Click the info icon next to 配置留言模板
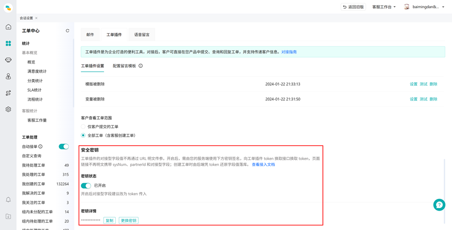 coord(141,66)
